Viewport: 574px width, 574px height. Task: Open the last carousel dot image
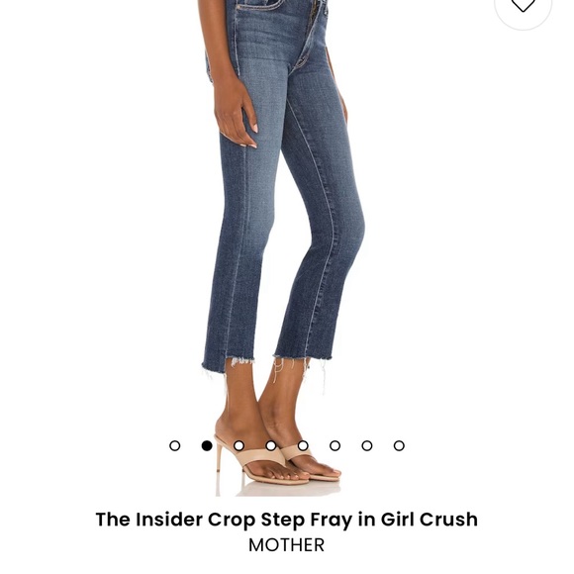point(399,446)
